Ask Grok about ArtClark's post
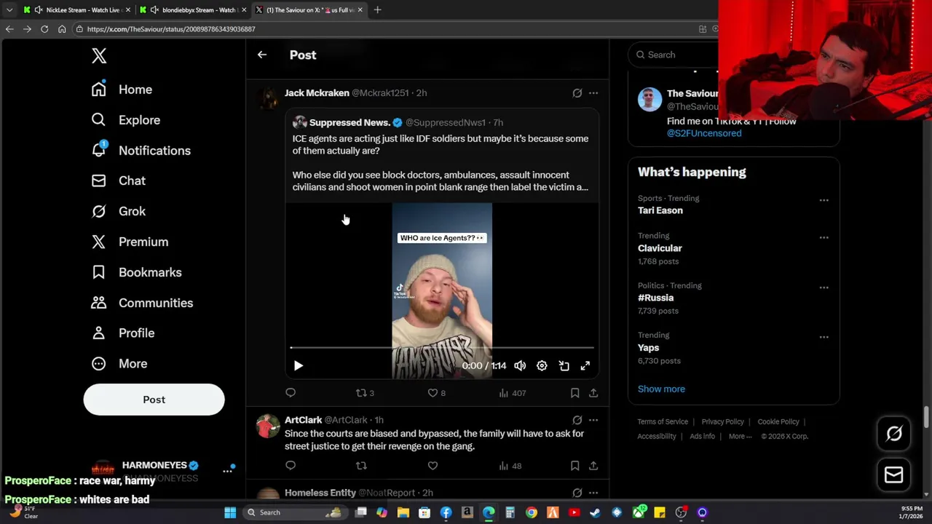The image size is (932, 524). tap(577, 420)
